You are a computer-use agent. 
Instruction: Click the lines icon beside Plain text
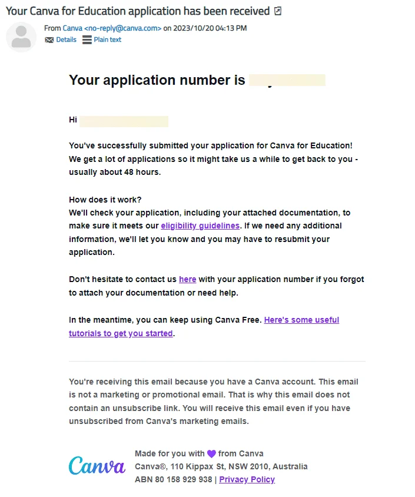pos(87,39)
